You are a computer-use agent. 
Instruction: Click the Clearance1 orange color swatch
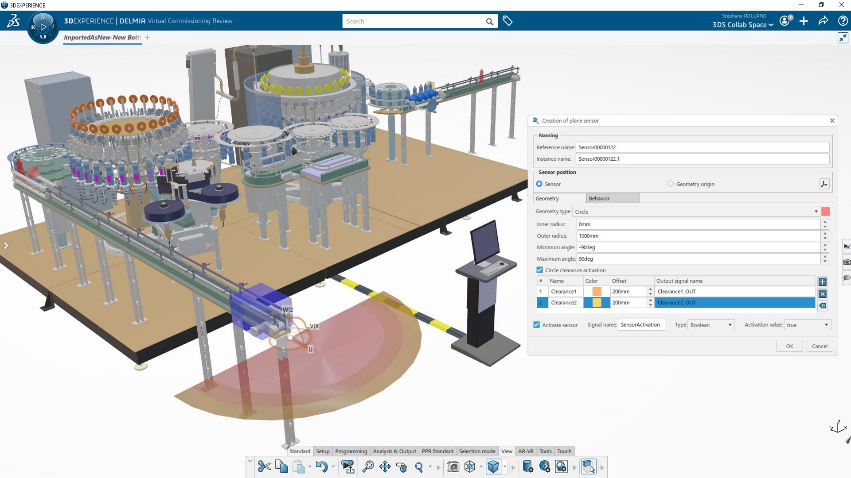(597, 291)
